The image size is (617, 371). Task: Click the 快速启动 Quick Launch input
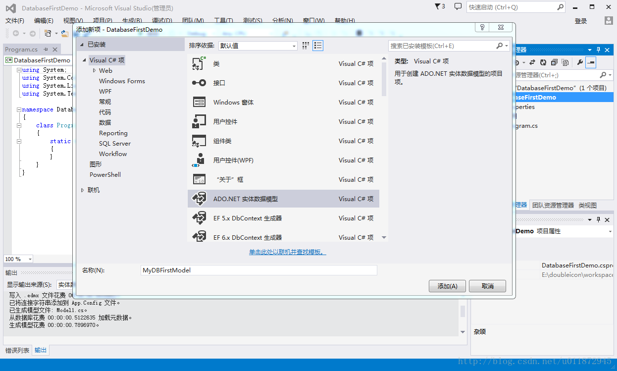click(511, 7)
